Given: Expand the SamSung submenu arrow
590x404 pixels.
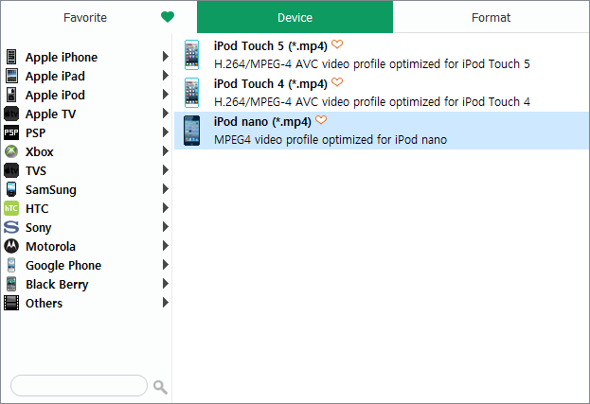Looking at the screenshot, I should pos(165,188).
